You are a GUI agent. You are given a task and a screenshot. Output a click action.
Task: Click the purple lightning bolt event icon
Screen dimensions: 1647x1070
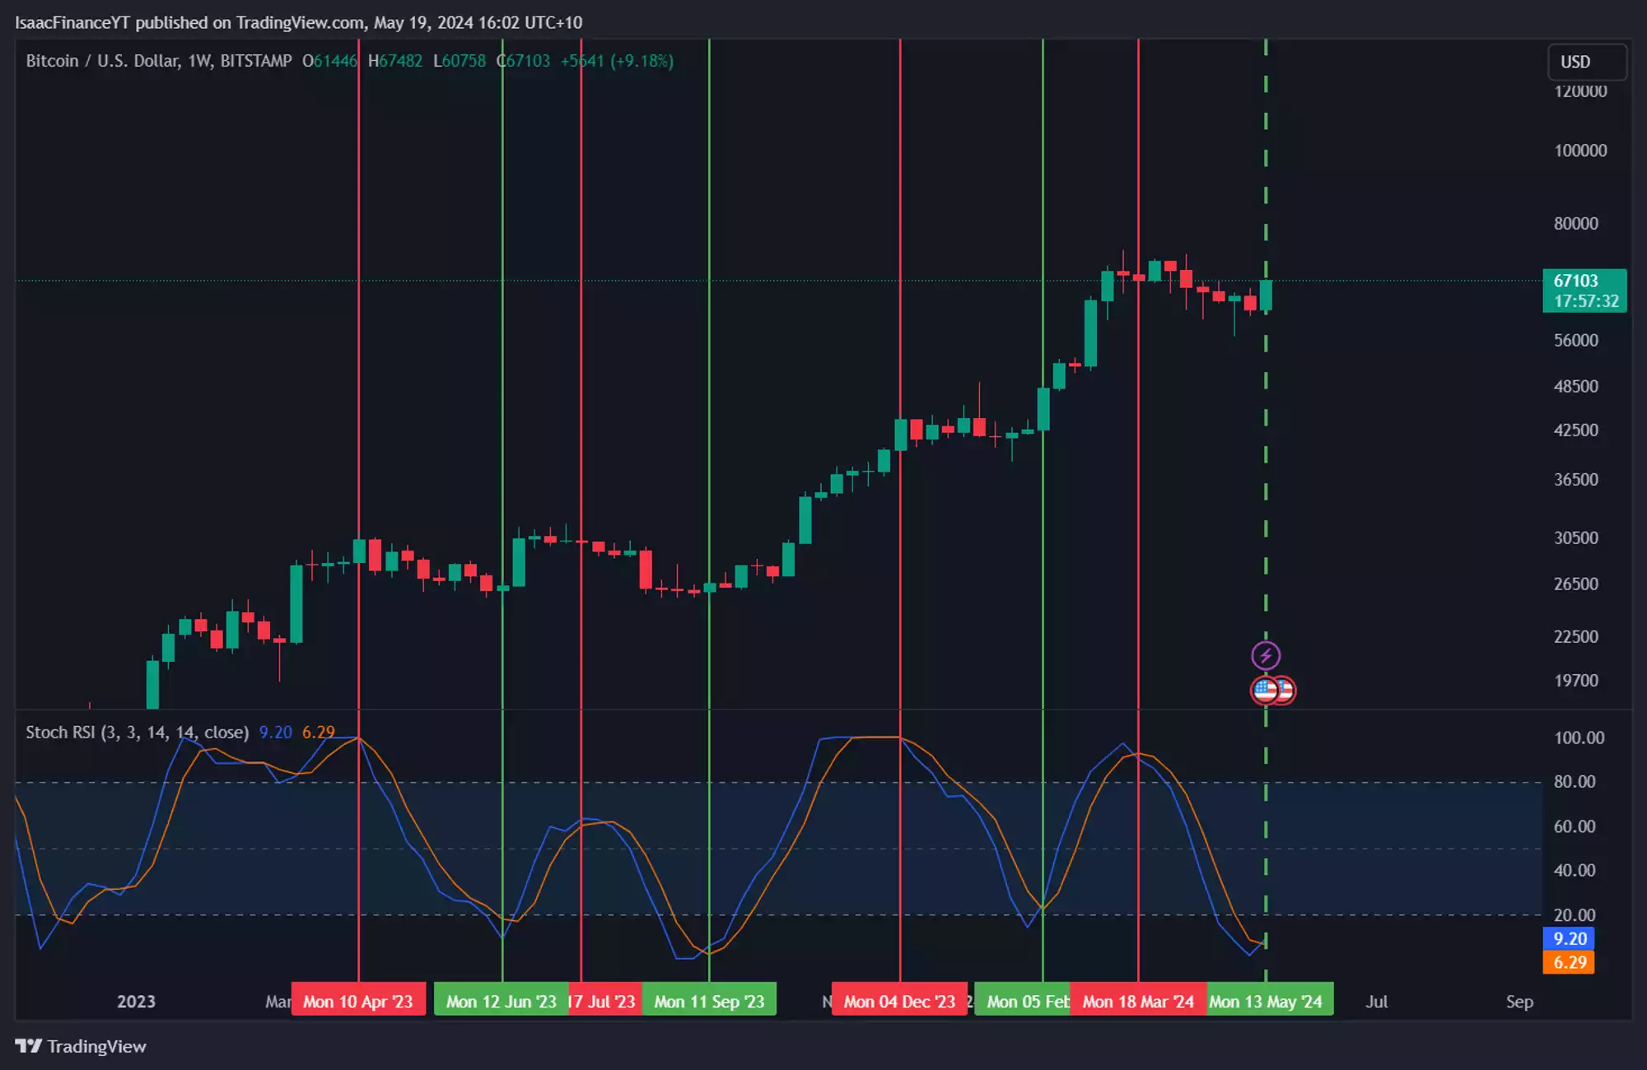click(x=1266, y=656)
